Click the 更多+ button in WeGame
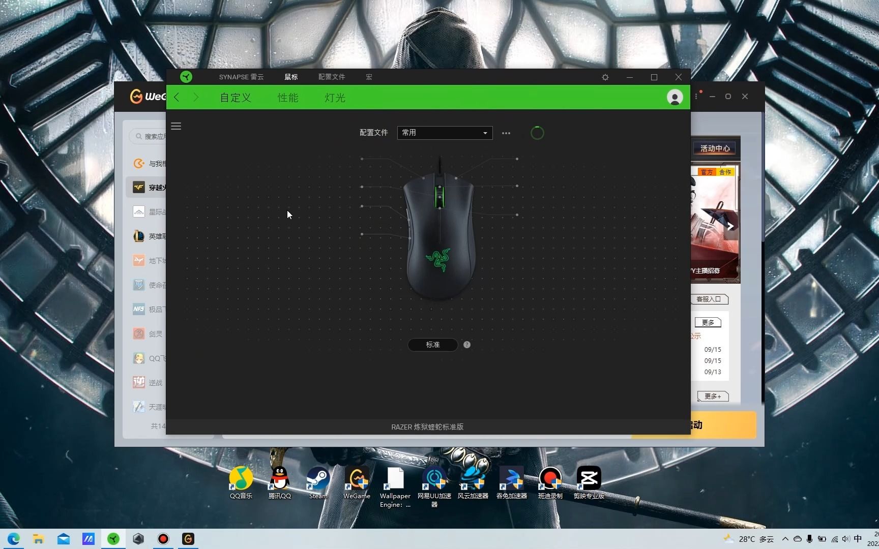Image resolution: width=879 pixels, height=549 pixels. click(x=713, y=396)
